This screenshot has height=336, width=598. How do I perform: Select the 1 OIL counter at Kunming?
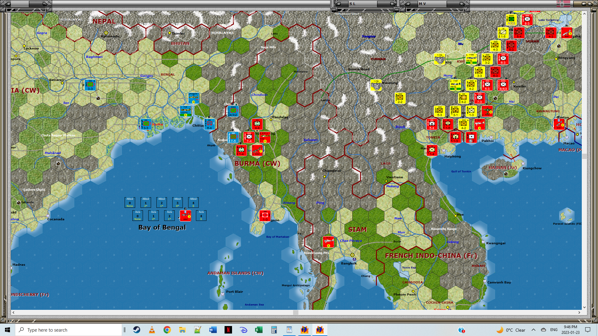click(376, 85)
